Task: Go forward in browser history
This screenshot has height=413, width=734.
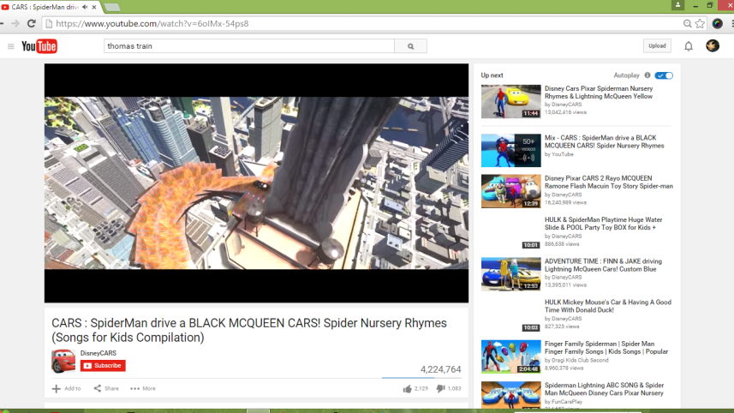Action: (15, 23)
